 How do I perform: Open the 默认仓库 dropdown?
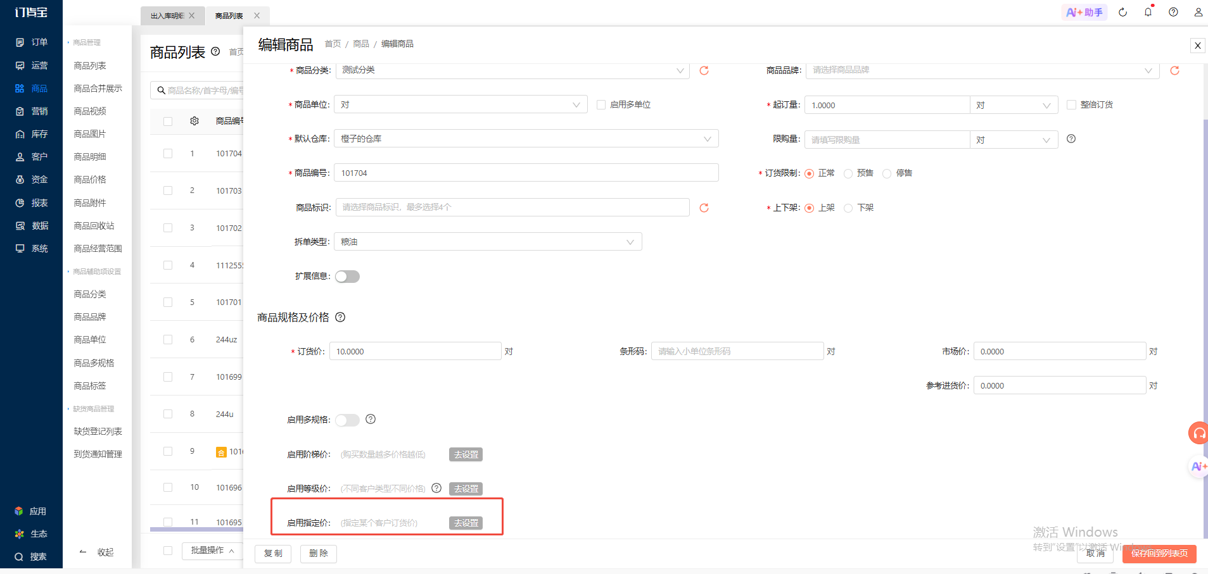click(526, 139)
